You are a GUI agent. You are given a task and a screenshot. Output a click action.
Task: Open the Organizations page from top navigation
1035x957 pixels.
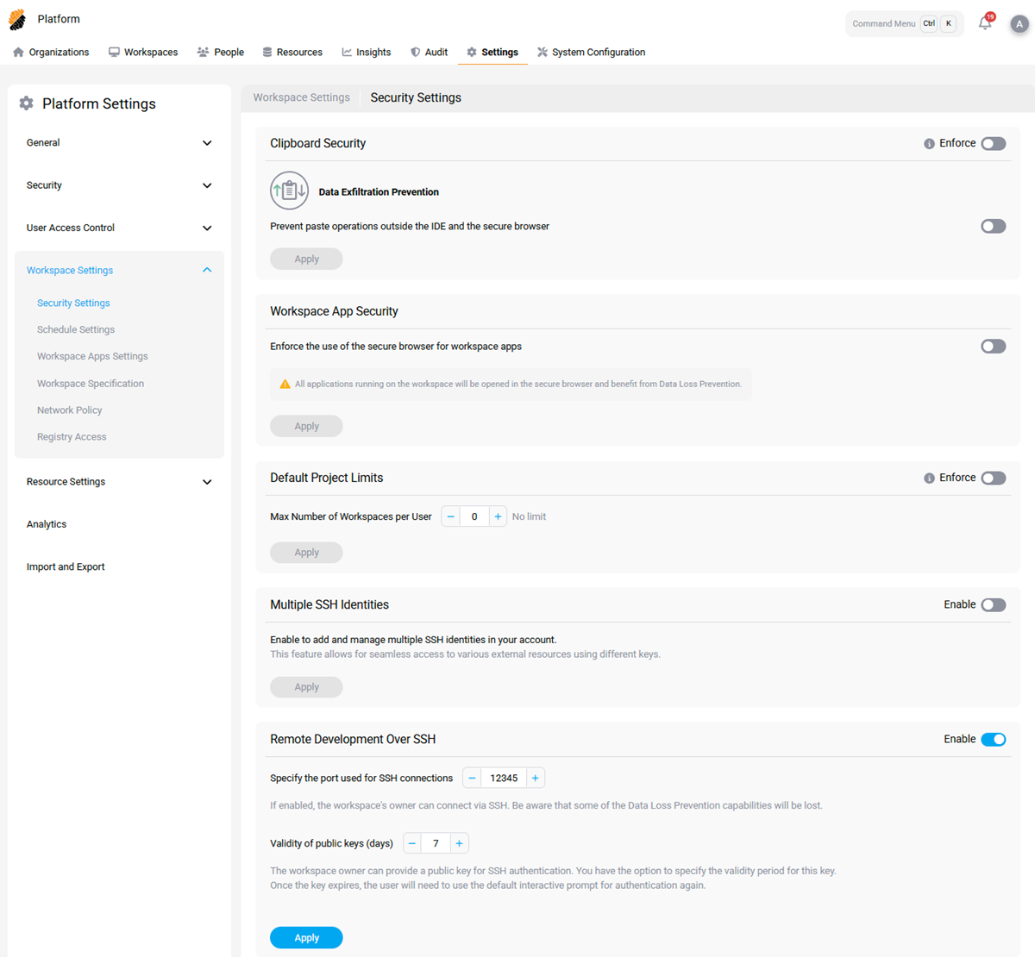[17, 52]
